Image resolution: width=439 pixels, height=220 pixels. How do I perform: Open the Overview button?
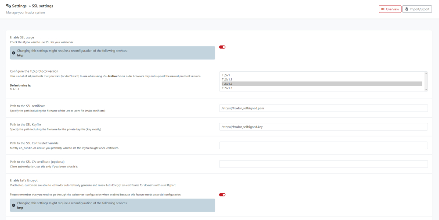click(x=390, y=9)
